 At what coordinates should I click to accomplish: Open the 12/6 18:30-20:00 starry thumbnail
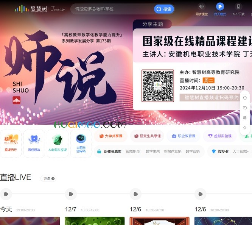point(223,221)
